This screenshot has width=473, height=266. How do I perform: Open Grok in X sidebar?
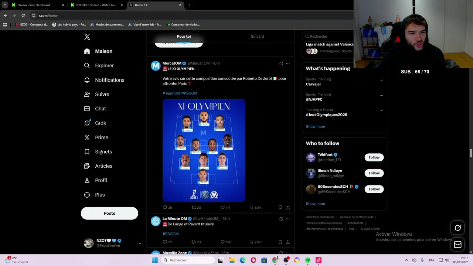[95, 123]
